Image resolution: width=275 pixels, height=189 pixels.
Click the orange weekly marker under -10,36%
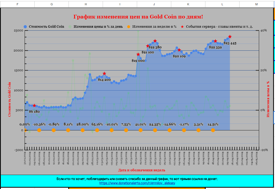[x=39, y=130]
